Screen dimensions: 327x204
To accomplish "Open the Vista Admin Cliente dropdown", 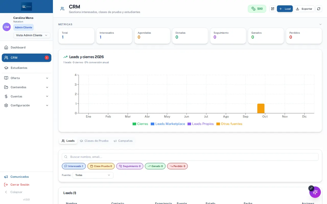I will (32, 35).
